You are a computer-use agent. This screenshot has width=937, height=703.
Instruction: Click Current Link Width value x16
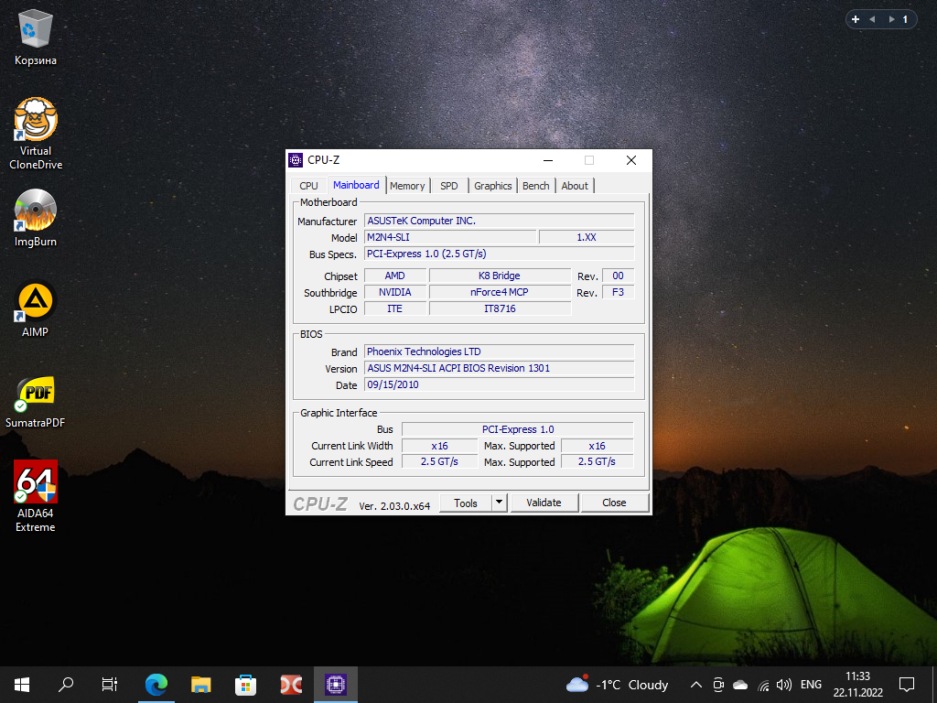439,446
